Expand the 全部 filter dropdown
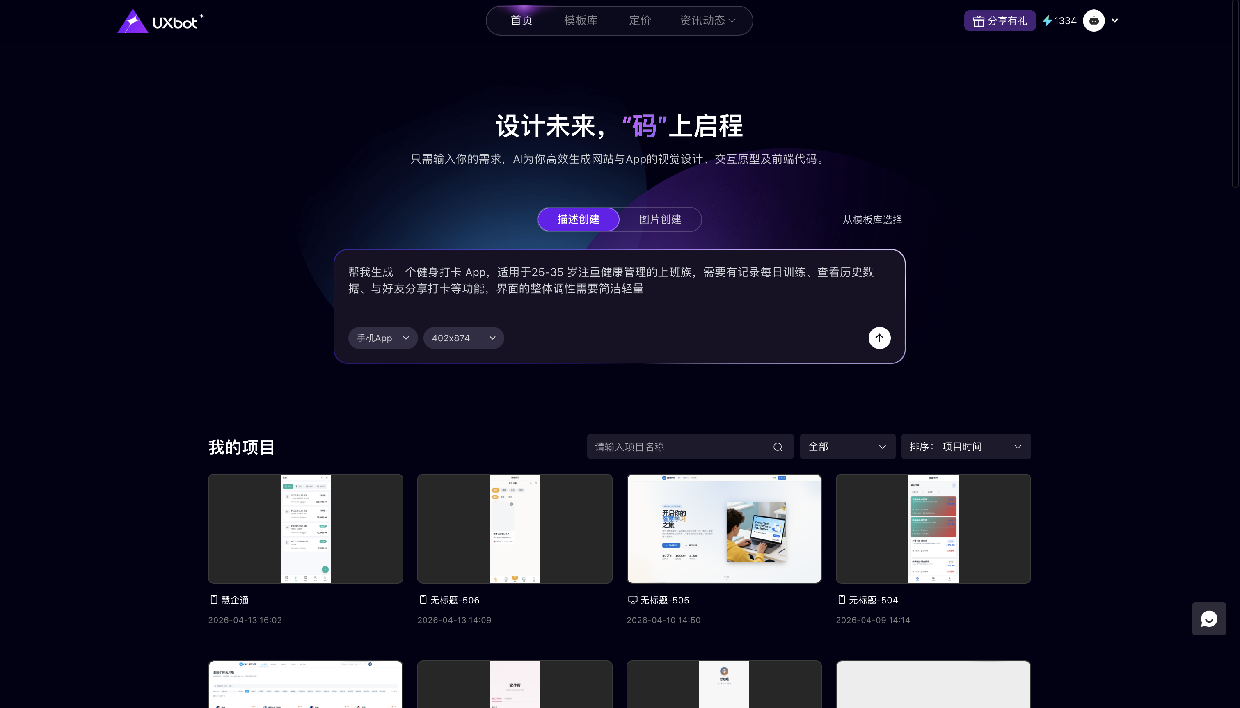1240x708 pixels. (x=847, y=446)
